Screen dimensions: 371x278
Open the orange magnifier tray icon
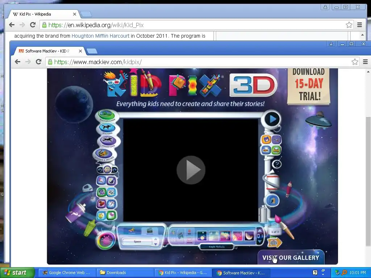coord(344,273)
